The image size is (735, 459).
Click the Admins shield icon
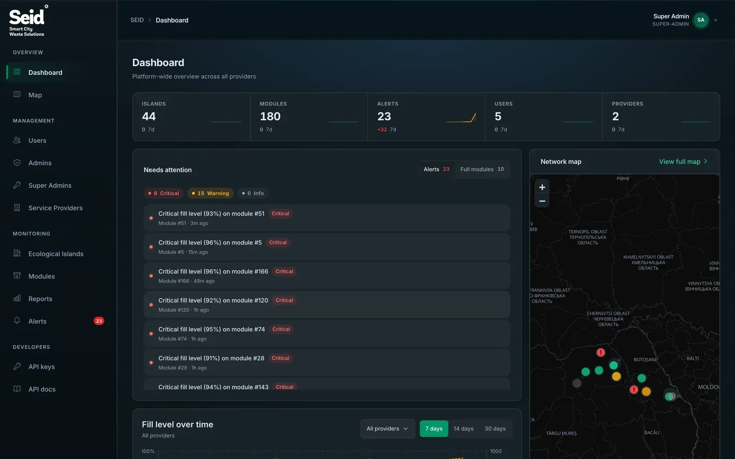click(x=17, y=162)
